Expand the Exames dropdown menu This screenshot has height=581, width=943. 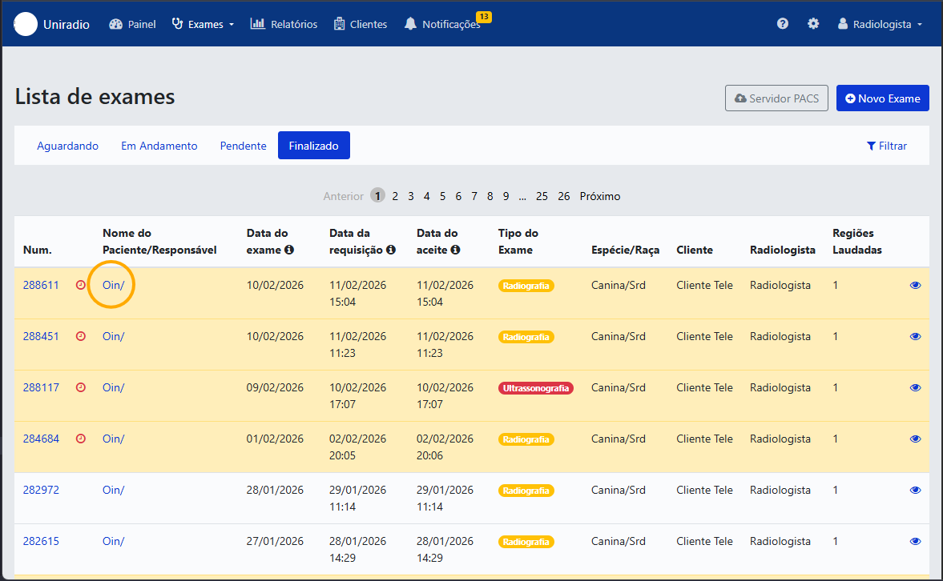203,24
